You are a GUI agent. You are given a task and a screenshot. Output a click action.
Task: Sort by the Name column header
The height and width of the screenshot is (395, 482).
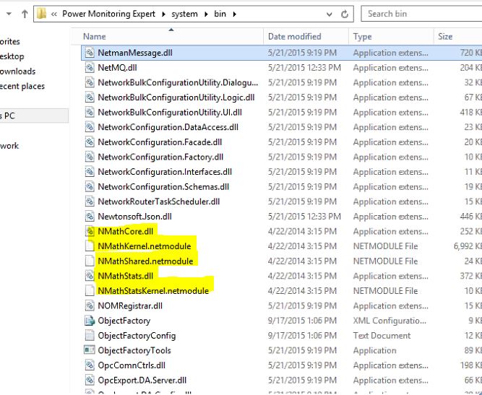pos(95,37)
